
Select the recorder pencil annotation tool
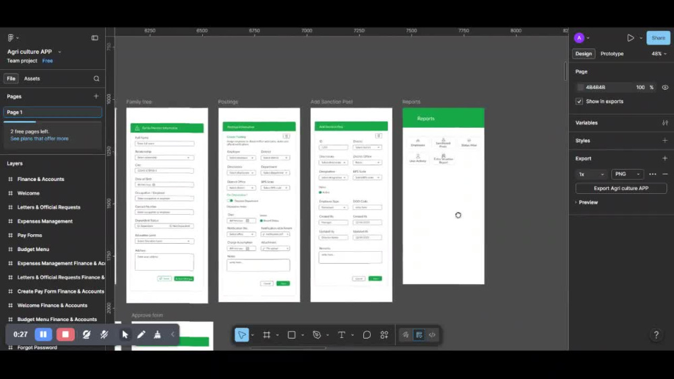tap(142, 335)
